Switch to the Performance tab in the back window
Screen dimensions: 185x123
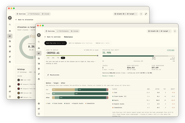tap(34, 14)
